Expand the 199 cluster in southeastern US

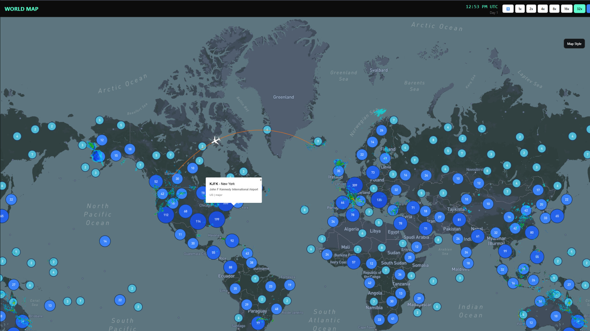pos(217,219)
